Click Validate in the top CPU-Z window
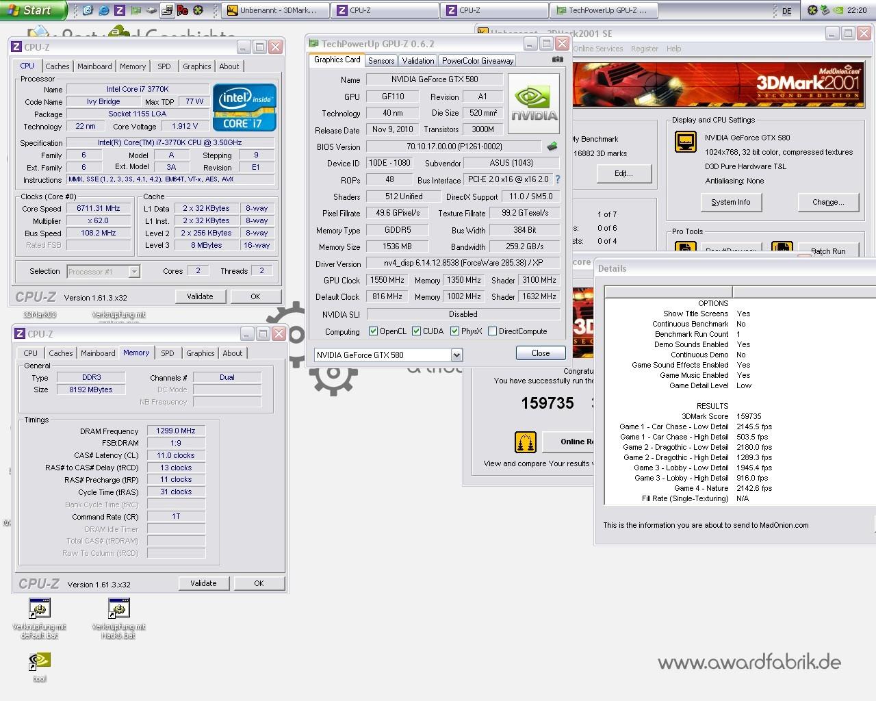This screenshot has width=876, height=701. 200,296
